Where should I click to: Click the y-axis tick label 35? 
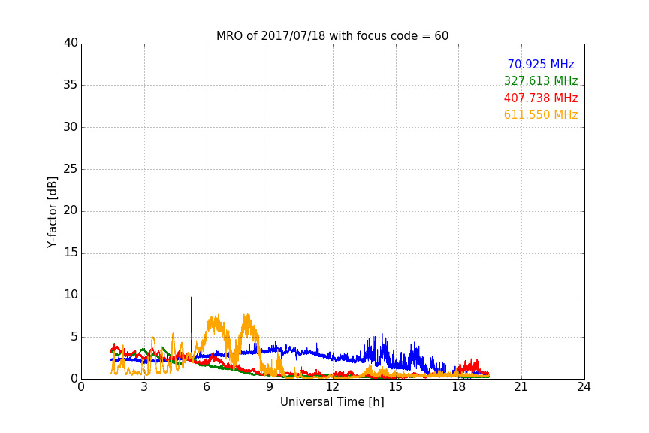[x=71, y=85]
